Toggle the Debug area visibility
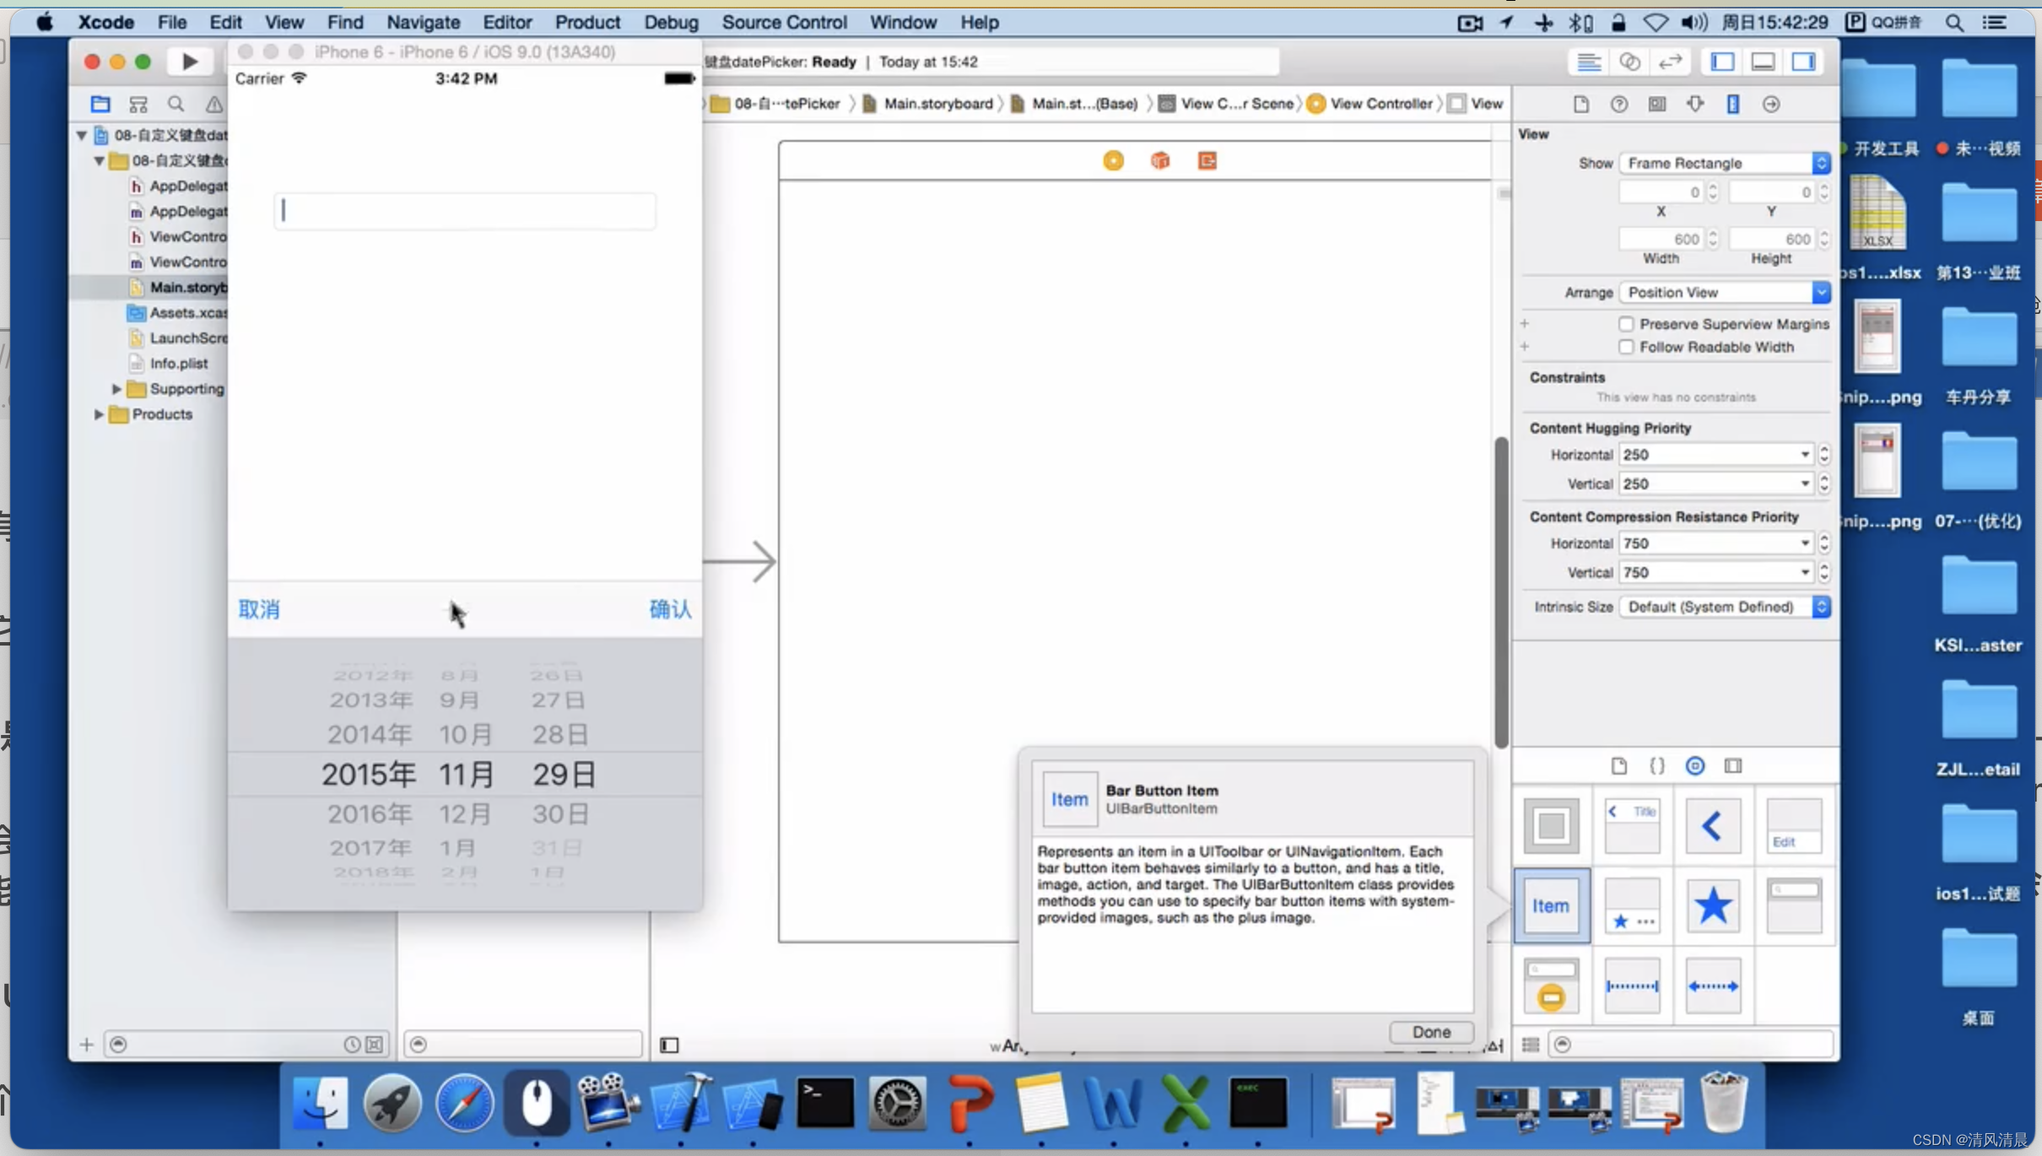Viewport: 2042px width, 1156px height. click(x=1763, y=62)
